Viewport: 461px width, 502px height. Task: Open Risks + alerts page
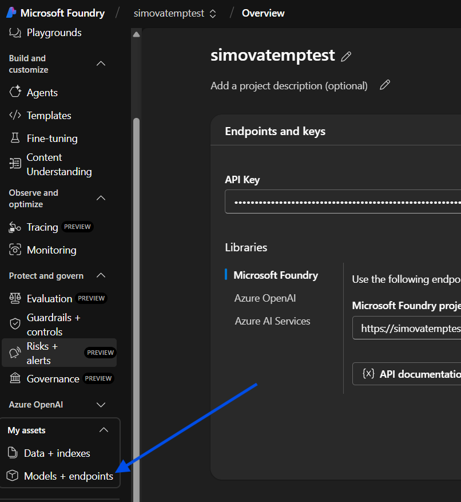point(59,353)
